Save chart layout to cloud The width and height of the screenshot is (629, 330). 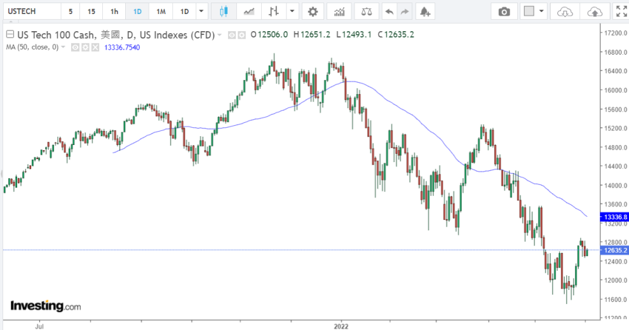[x=595, y=11]
